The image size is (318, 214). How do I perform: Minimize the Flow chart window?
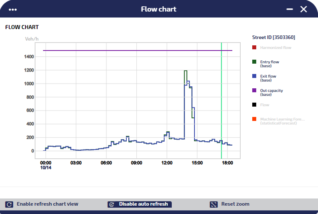pyautogui.click(x=290, y=9)
